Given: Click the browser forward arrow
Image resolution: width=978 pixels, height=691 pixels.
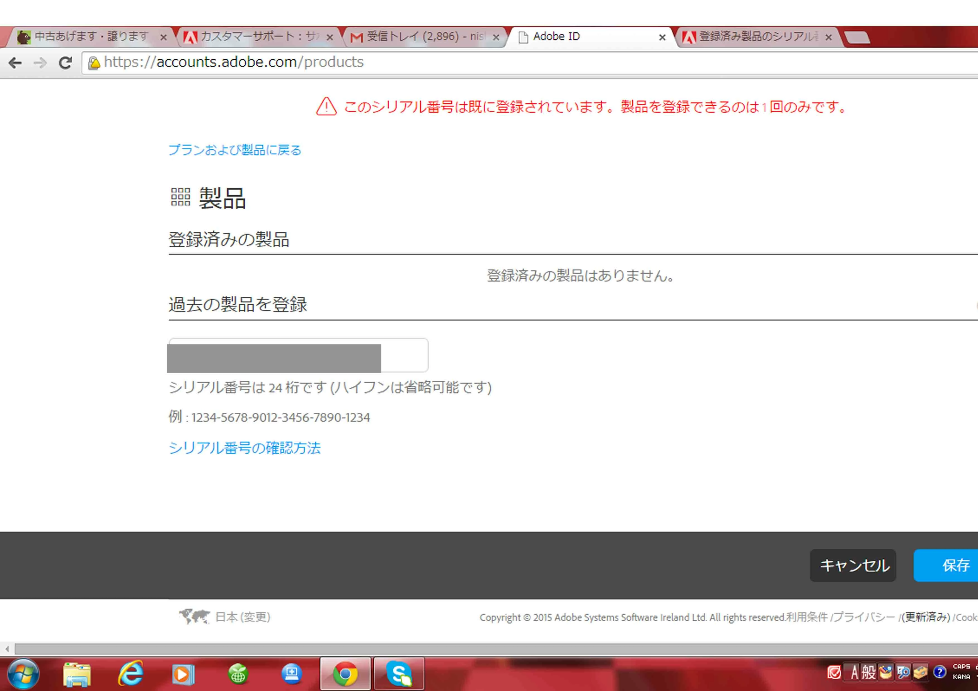Looking at the screenshot, I should coord(40,63).
